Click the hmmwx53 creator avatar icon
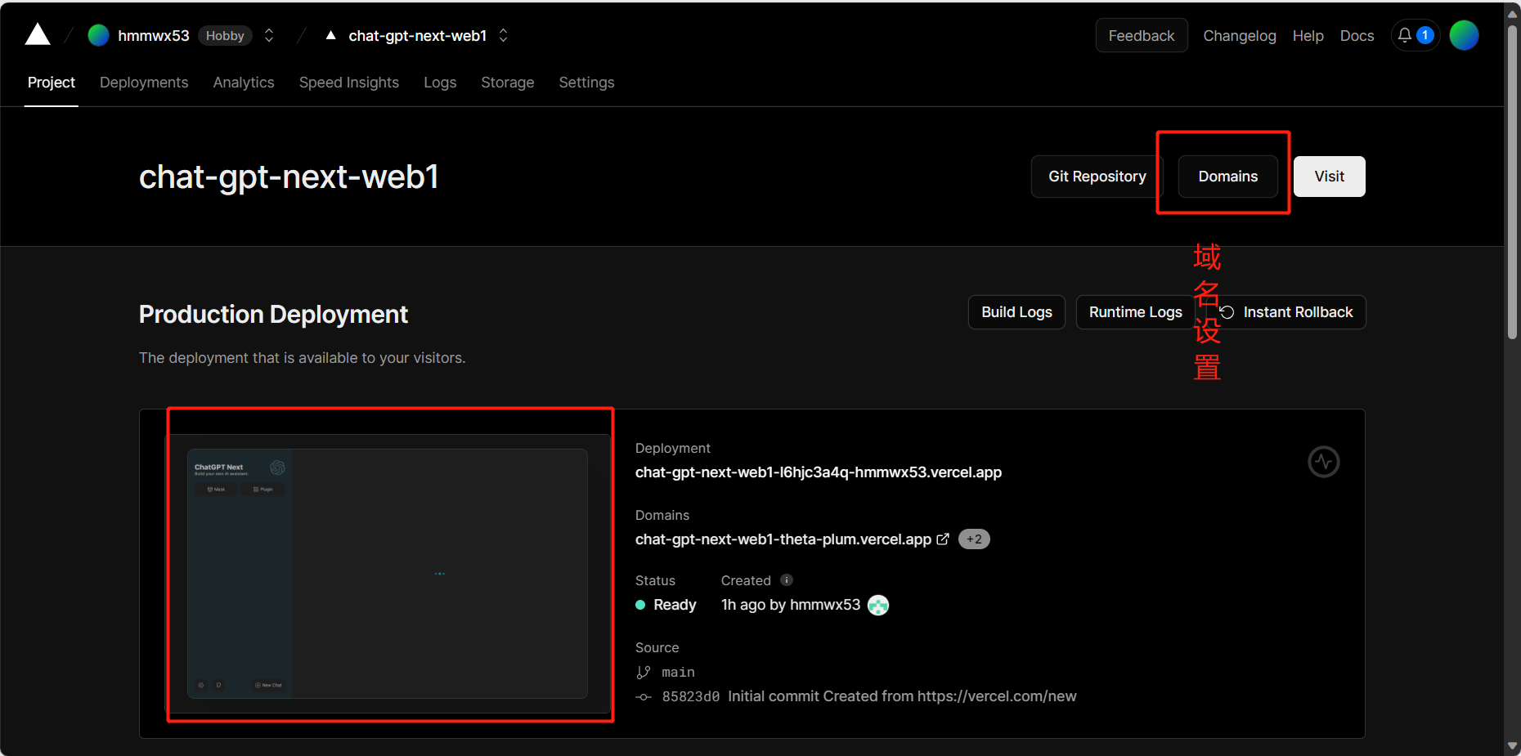This screenshot has height=756, width=1521. coord(878,605)
